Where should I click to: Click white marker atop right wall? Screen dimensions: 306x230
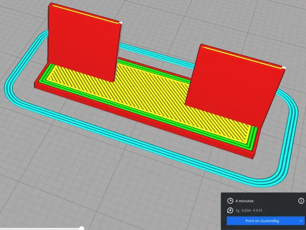pos(284,68)
